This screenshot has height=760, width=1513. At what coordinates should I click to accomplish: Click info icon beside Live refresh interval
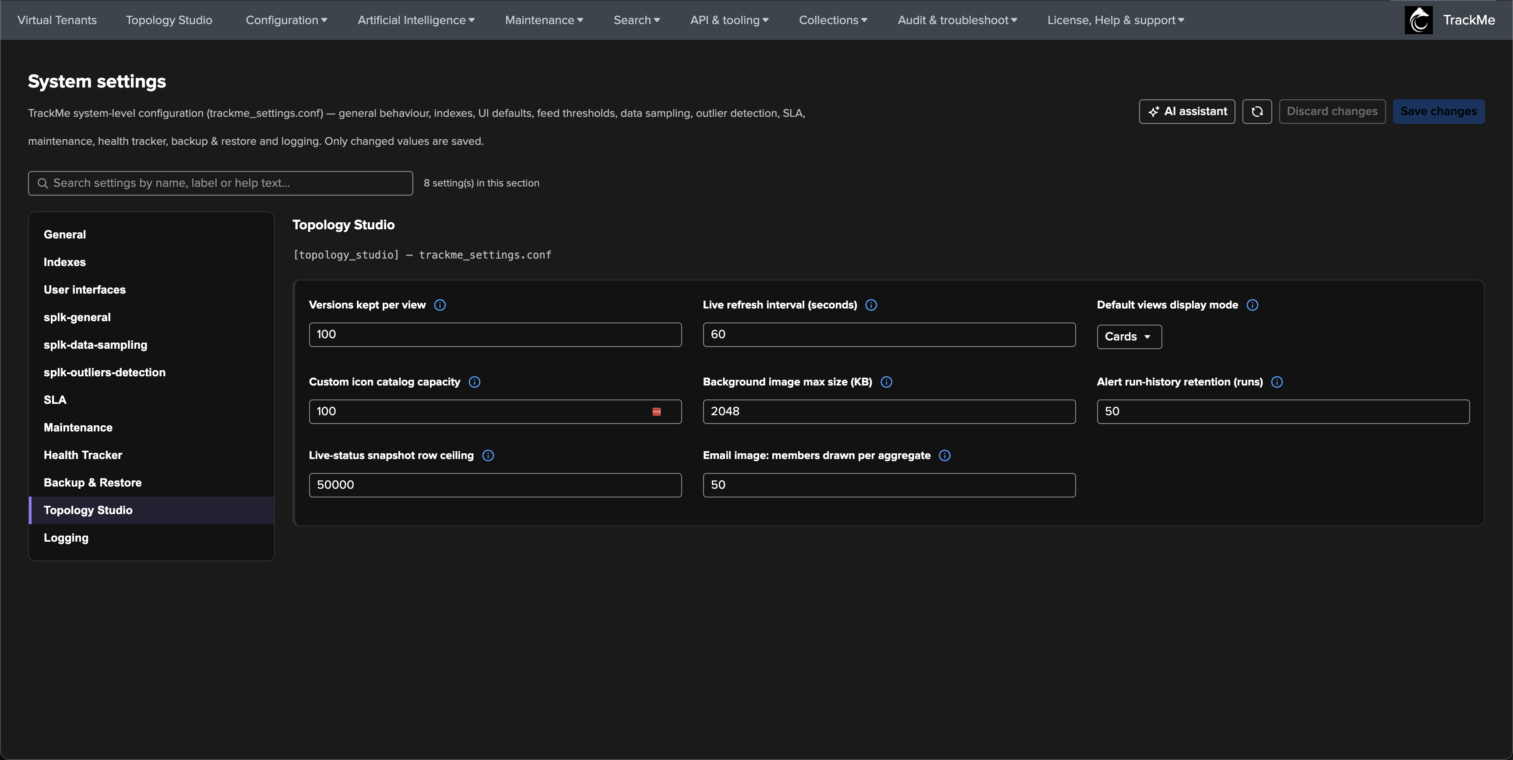pos(871,305)
